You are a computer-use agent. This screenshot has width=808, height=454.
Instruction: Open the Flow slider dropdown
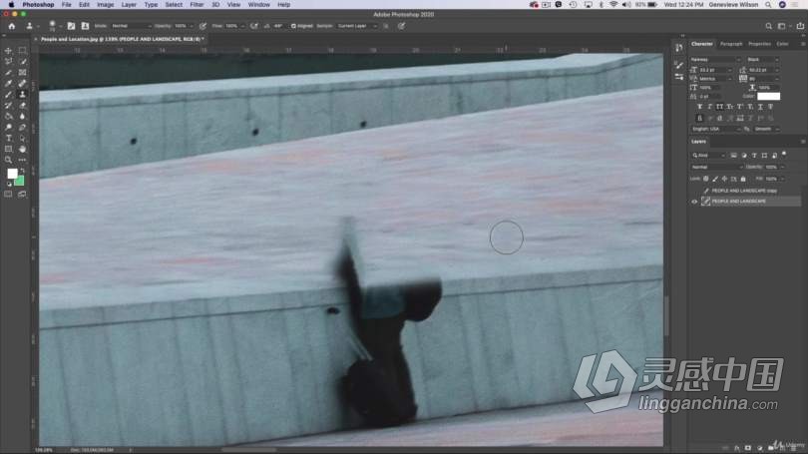[242, 26]
